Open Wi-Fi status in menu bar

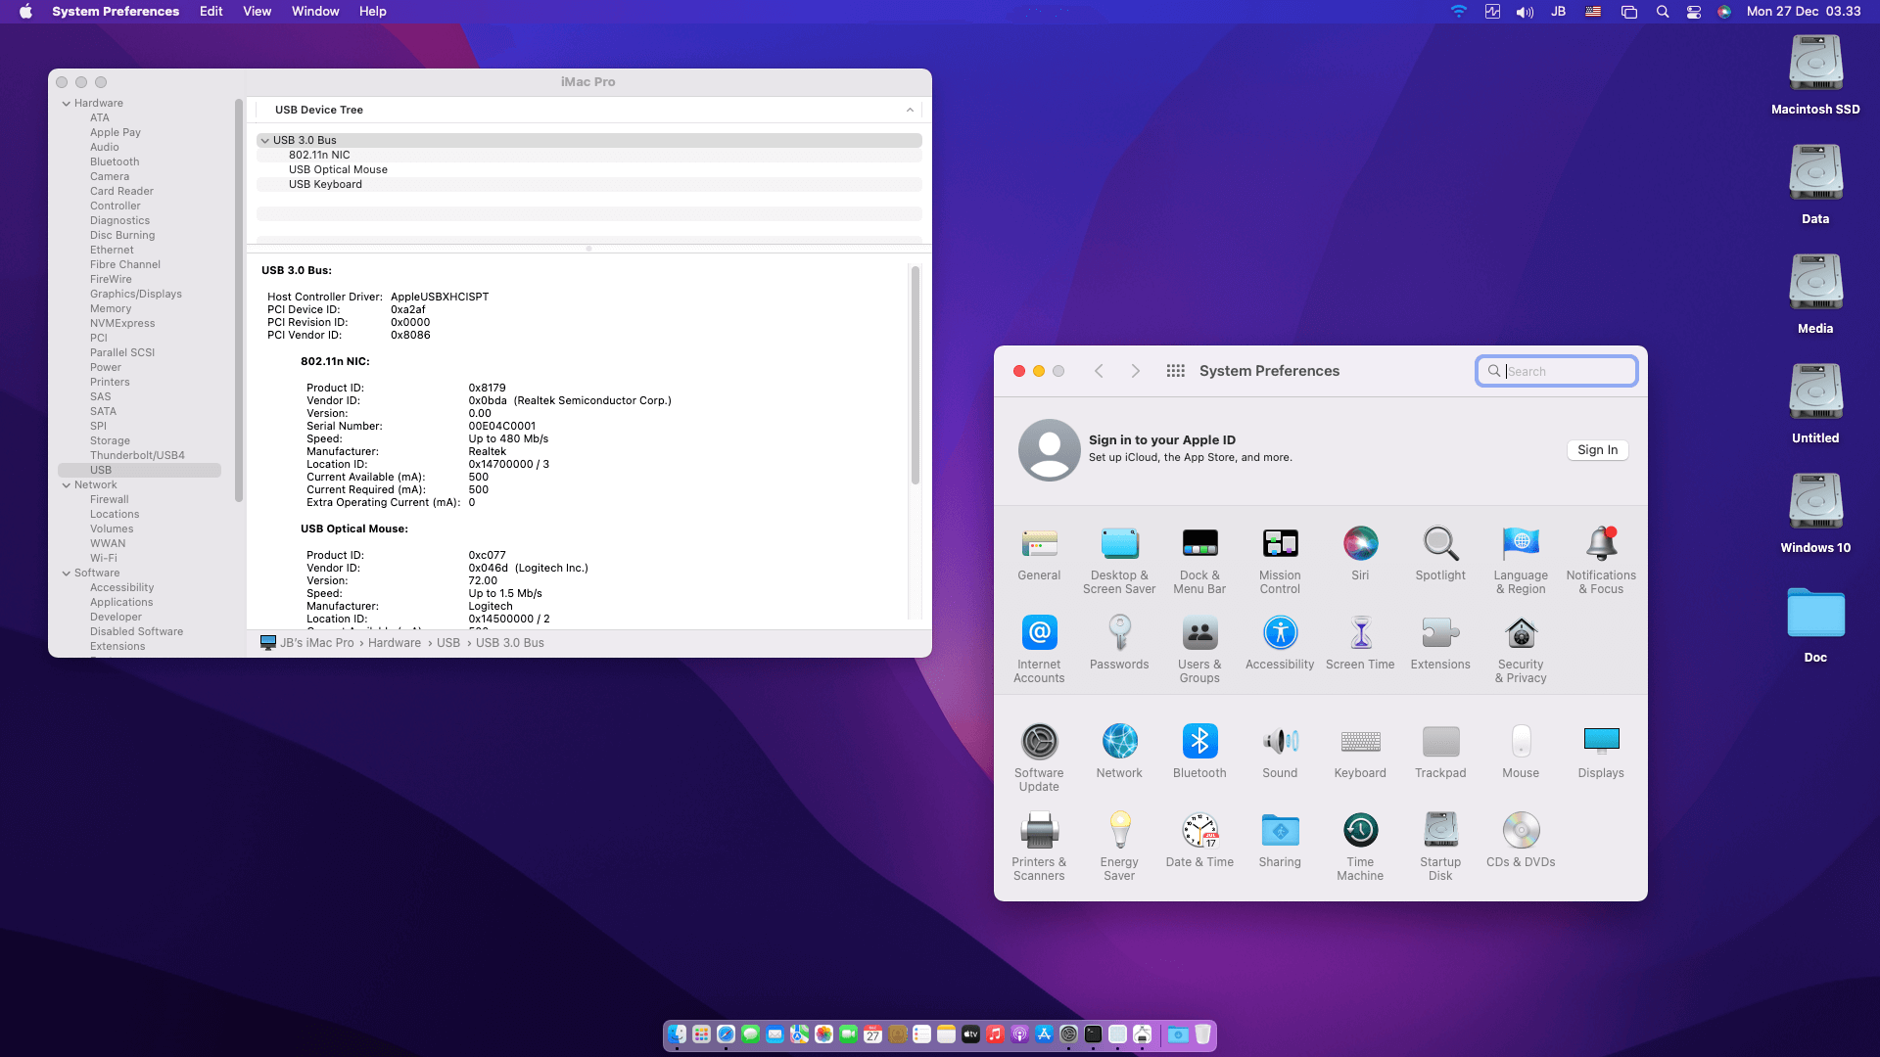click(x=1458, y=12)
